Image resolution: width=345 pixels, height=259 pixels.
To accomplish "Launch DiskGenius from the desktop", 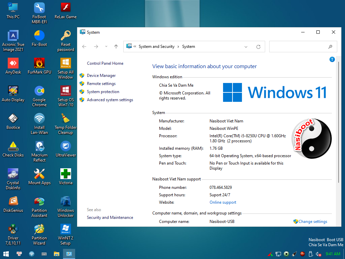I will click(13, 202).
